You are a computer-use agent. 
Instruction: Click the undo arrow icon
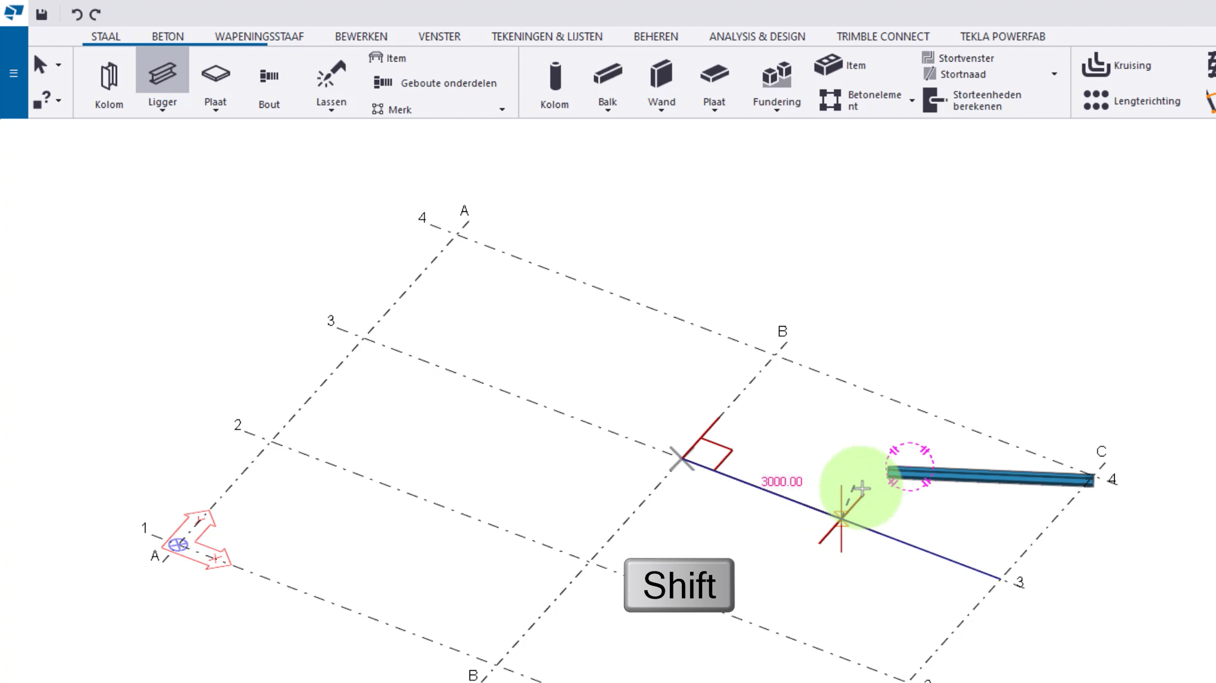click(x=76, y=14)
